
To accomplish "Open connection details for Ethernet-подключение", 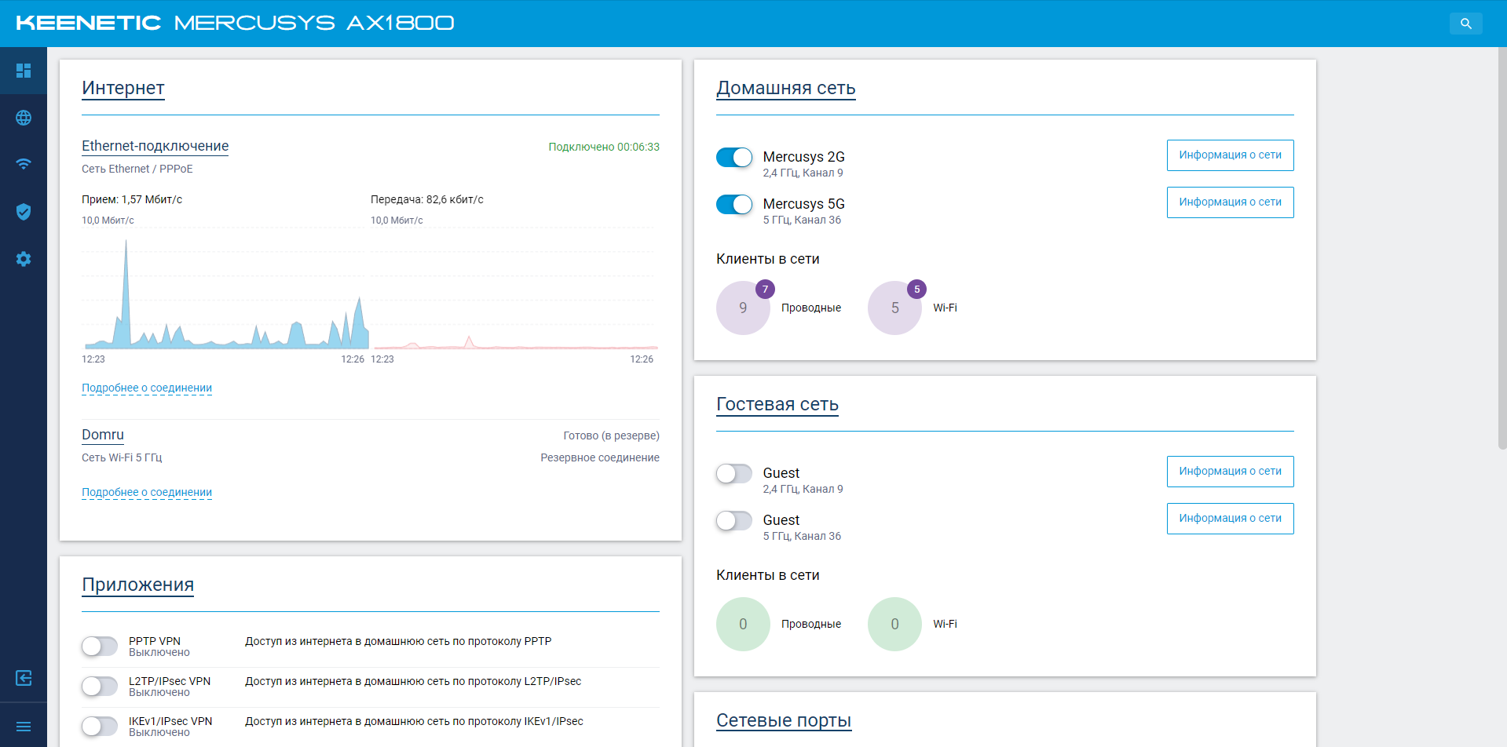I will pos(147,388).
